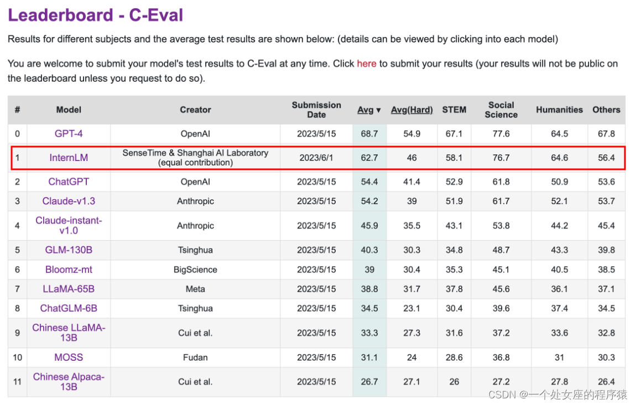Select the Meta creator cell
Image resolution: width=636 pixels, height=405 pixels.
(x=195, y=289)
